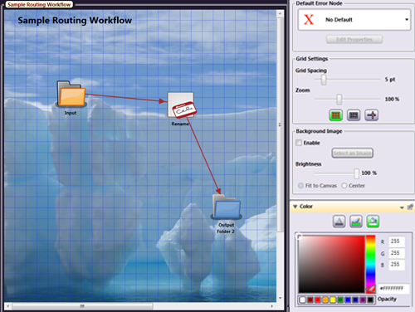The height and width of the screenshot is (312, 415).
Task: Open the Color panel options arrow
Action: point(402,207)
